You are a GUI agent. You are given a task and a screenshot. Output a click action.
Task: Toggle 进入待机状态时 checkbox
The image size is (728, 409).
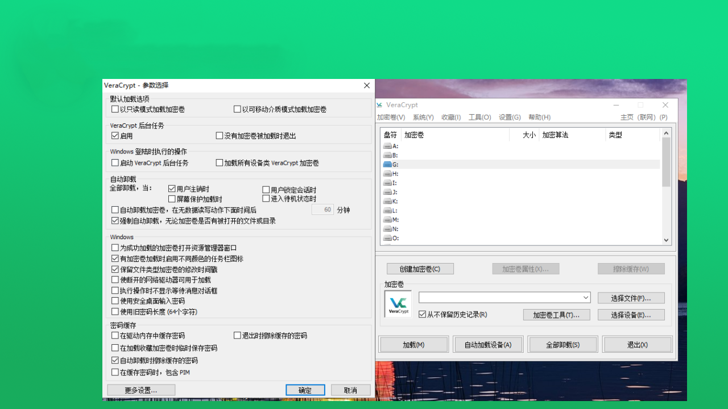tap(266, 198)
